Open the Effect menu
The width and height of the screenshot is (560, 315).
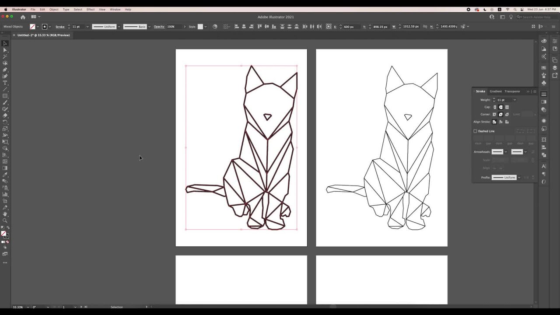pos(90,9)
